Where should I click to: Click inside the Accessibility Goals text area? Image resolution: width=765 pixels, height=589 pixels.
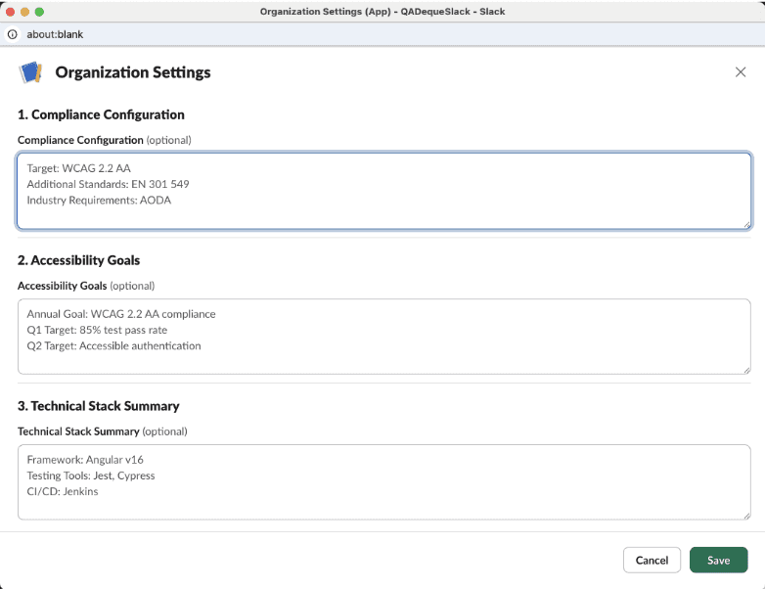[383, 336]
